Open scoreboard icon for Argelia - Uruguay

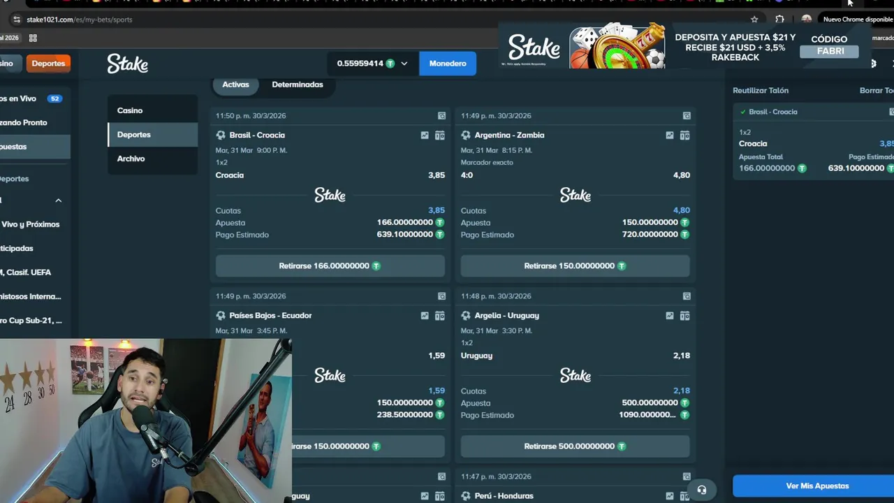click(685, 316)
